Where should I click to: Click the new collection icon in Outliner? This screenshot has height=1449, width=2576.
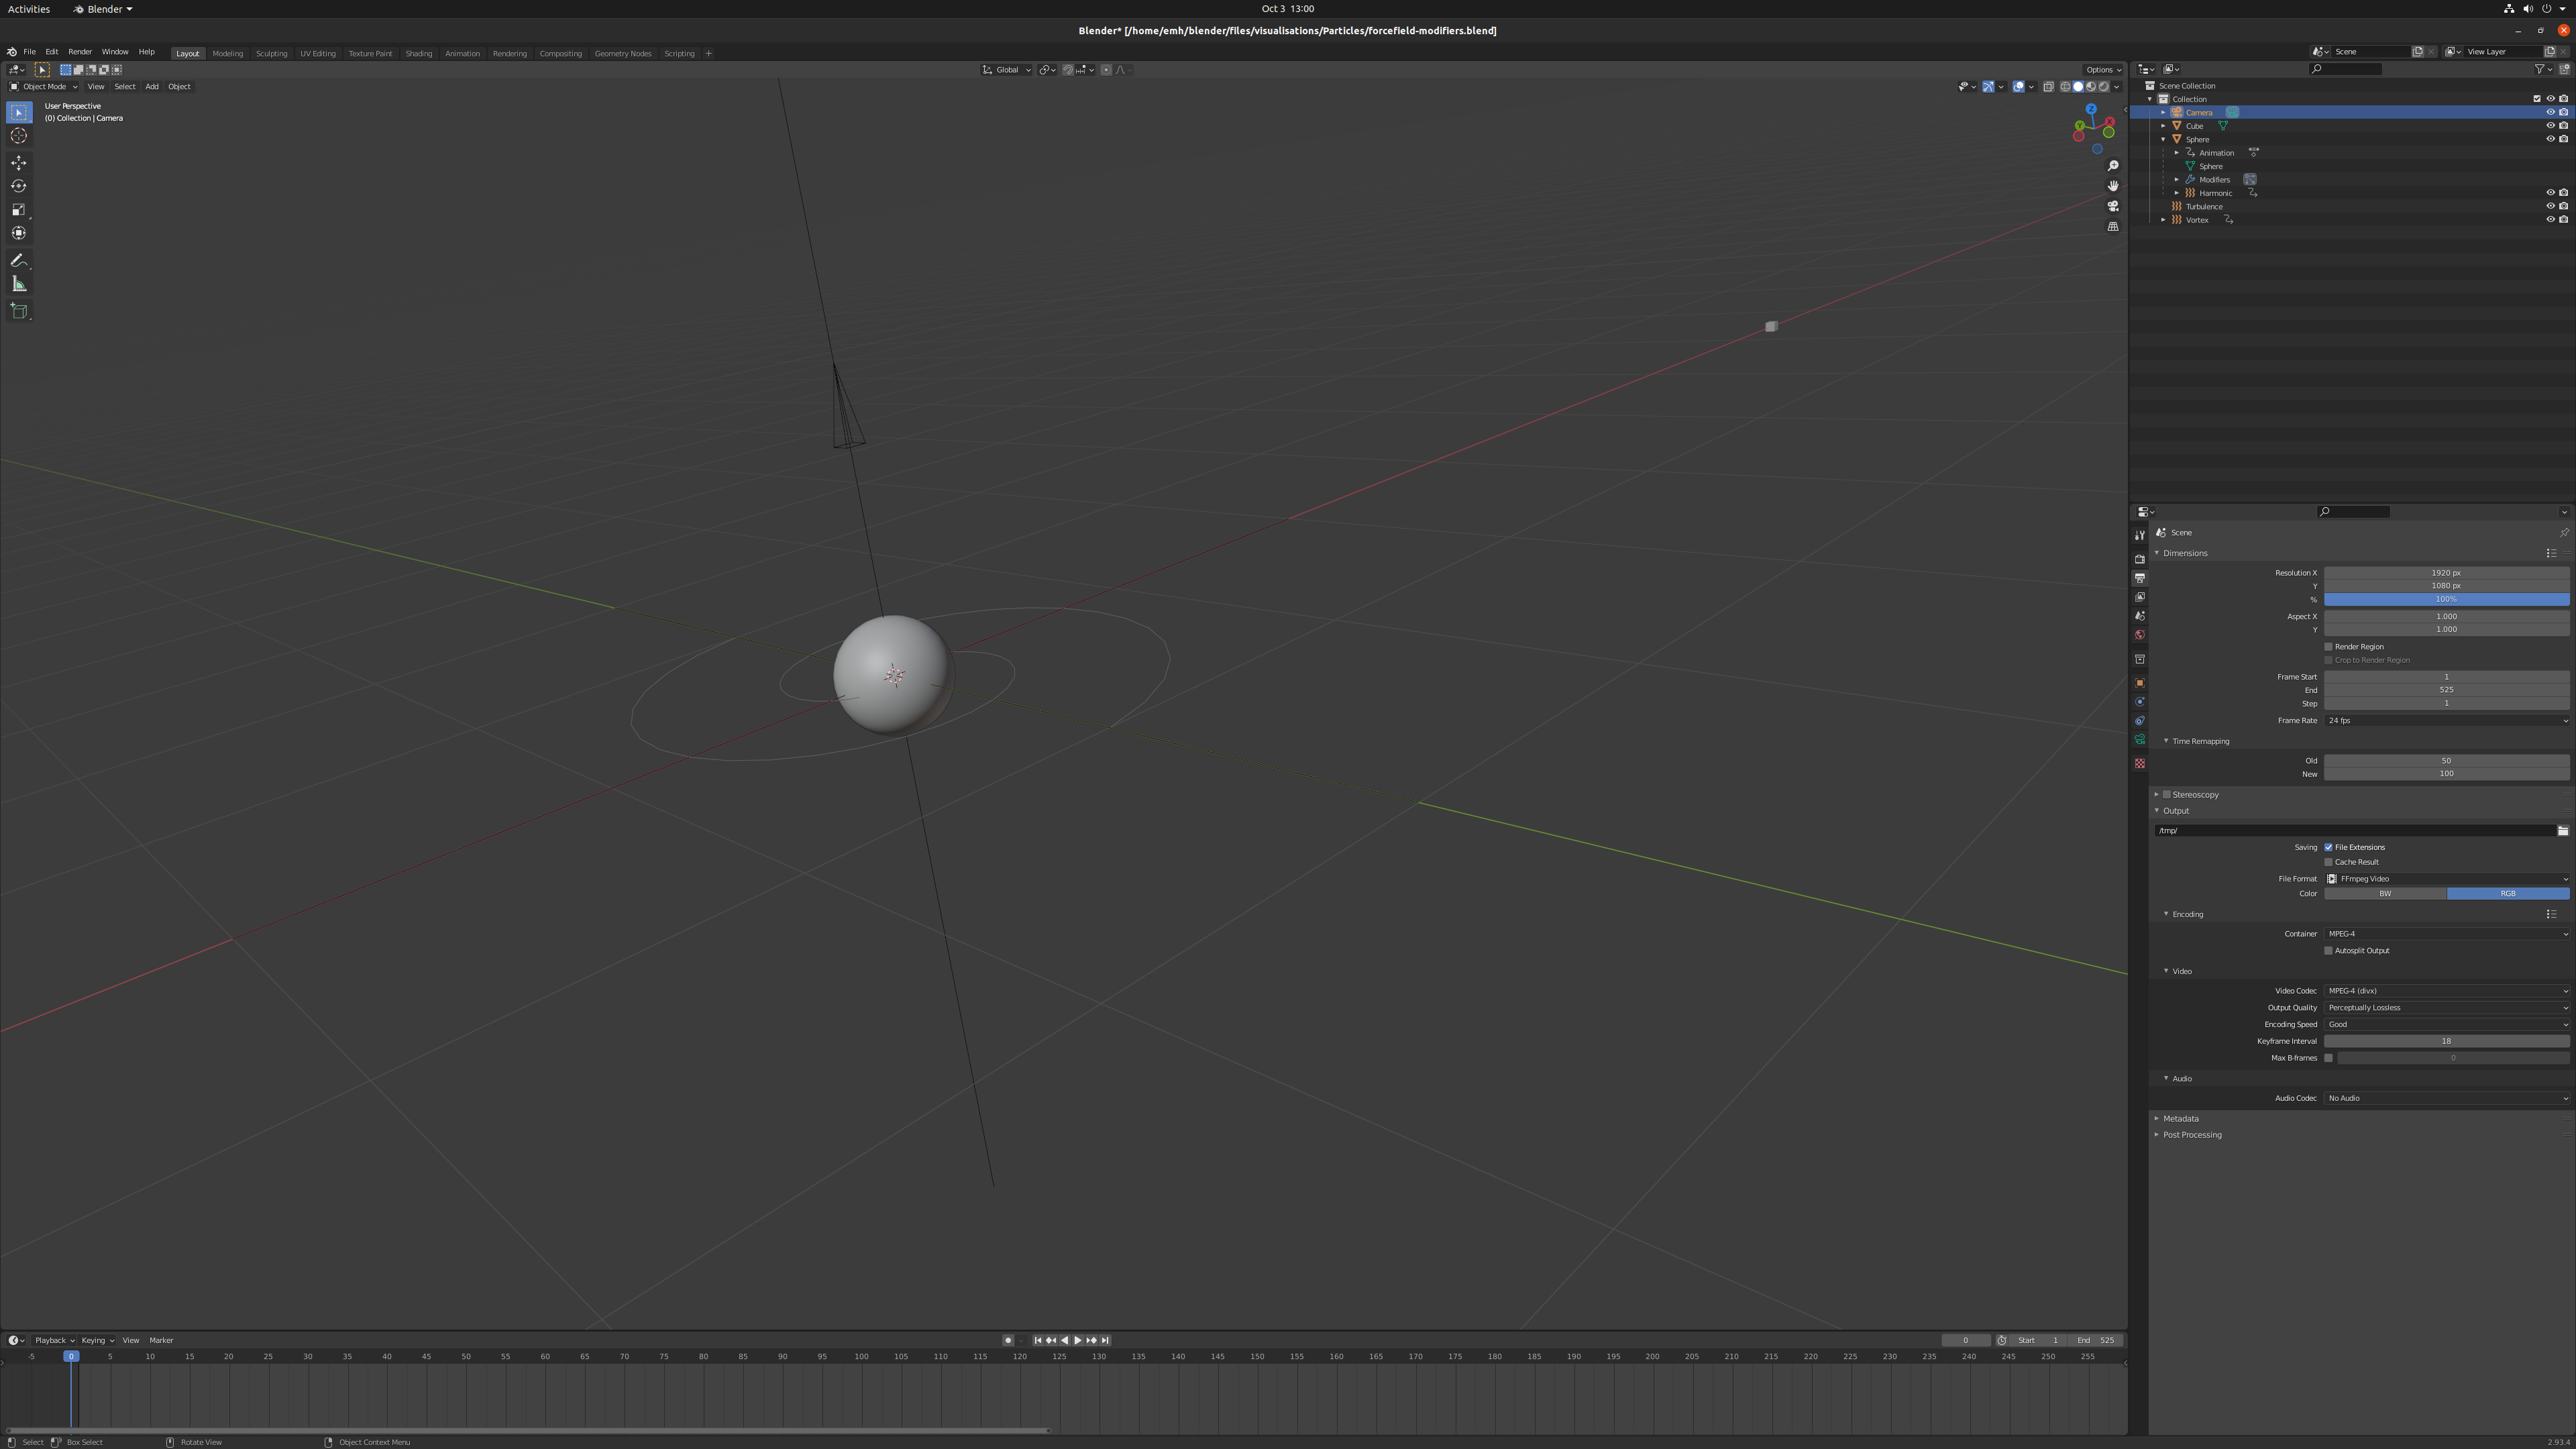point(2564,69)
